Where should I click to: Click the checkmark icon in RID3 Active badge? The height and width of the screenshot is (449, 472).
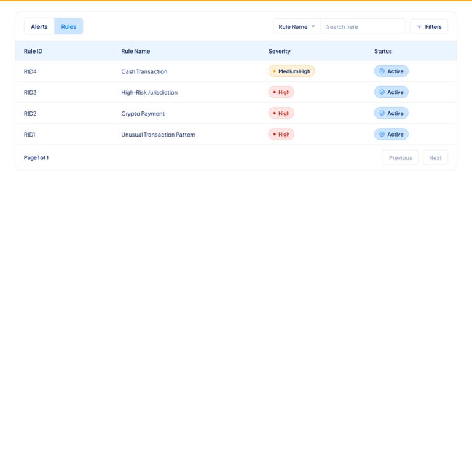tap(382, 92)
